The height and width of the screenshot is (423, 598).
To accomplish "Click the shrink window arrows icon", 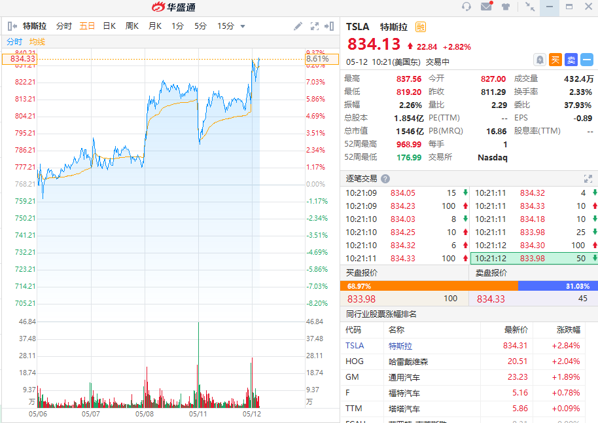I will [x=530, y=7].
